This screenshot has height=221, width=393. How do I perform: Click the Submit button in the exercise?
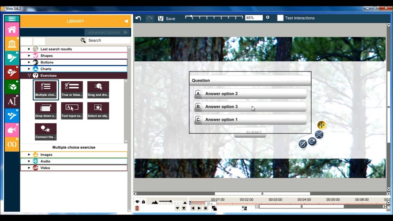(x=250, y=132)
